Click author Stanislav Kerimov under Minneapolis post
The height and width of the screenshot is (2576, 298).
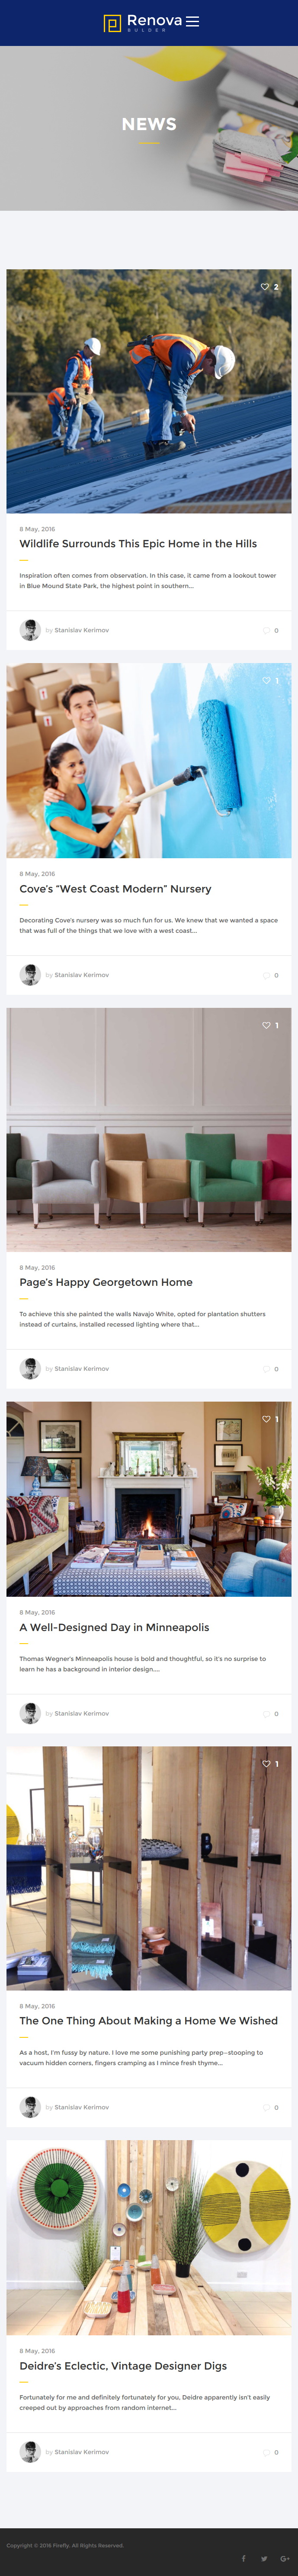point(82,1713)
